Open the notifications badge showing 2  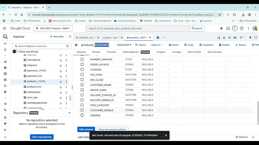[x=235, y=28]
